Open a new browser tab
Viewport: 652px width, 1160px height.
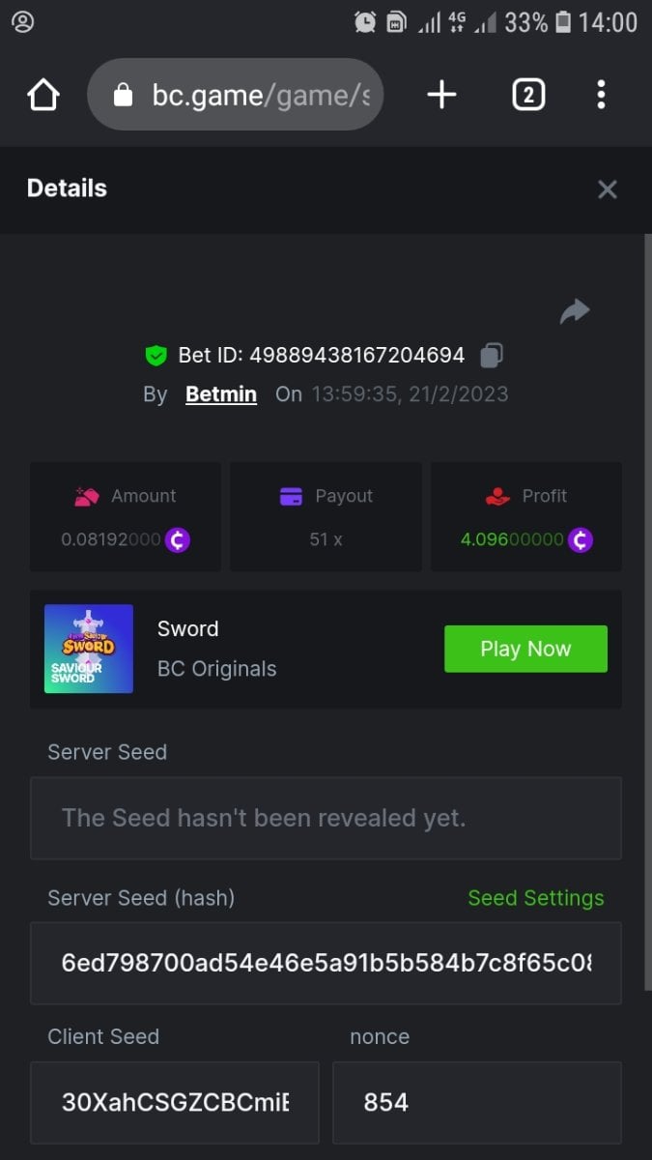click(441, 95)
